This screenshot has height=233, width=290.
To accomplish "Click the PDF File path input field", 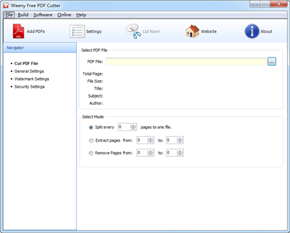I will point(186,62).
